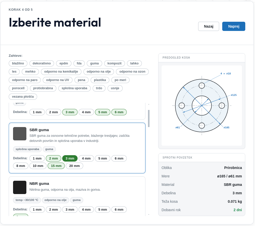Toggle the pena requirement filter
This screenshot has width=255, height=226.
[81, 80]
